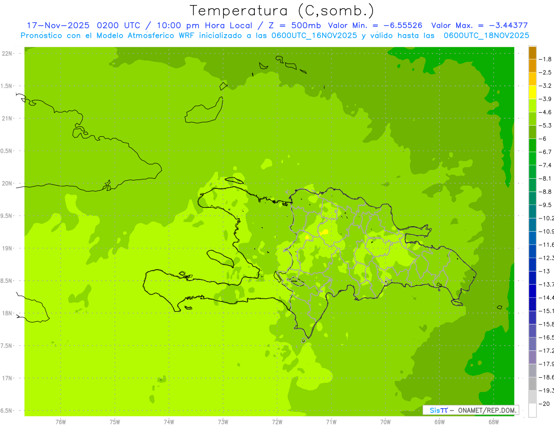Click the 69W longitude axis label
The width and height of the screenshot is (554, 428).
coord(440,422)
